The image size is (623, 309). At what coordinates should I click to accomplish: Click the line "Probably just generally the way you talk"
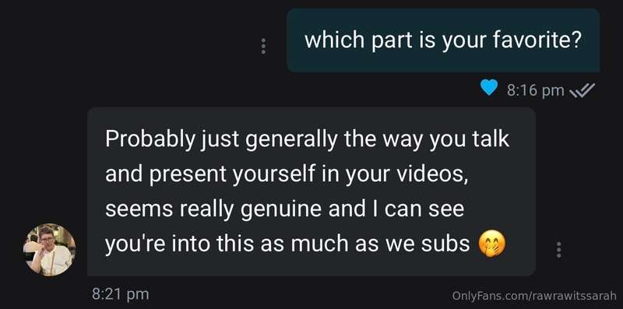coord(307,139)
